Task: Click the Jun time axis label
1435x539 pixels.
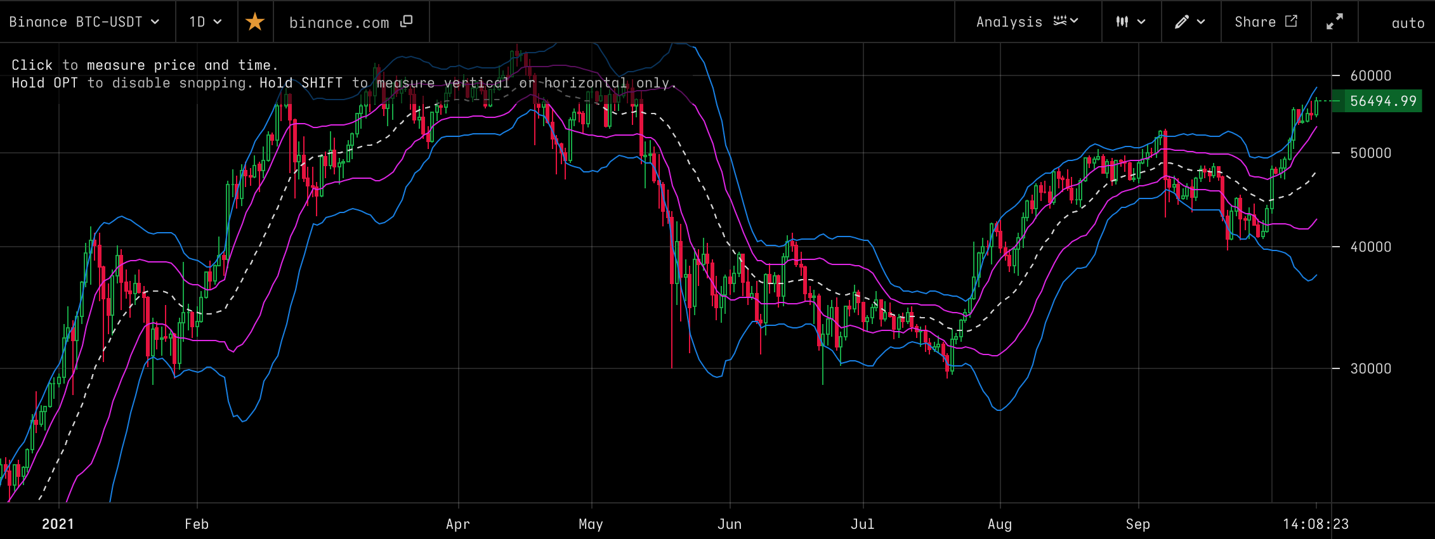Action: [730, 524]
